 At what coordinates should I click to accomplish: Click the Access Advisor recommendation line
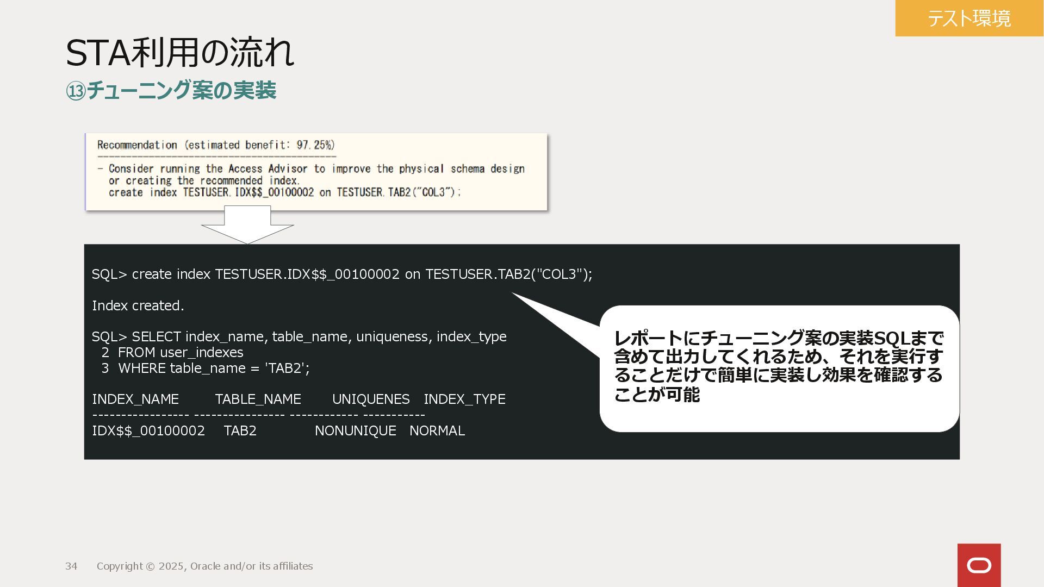click(x=315, y=169)
